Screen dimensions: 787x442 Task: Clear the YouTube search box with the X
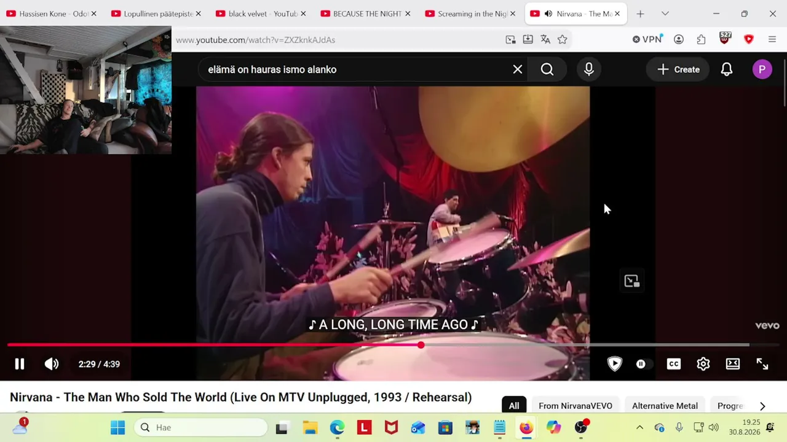[x=518, y=69]
